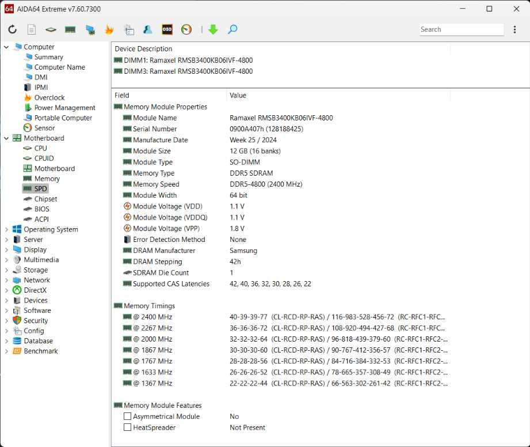Viewport: 530px width, 447px height.
Task: Open the Chipset tree item
Action: point(45,199)
